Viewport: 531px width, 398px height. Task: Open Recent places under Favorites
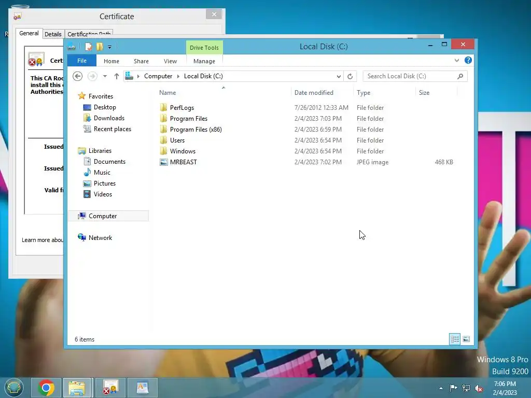pos(113,129)
